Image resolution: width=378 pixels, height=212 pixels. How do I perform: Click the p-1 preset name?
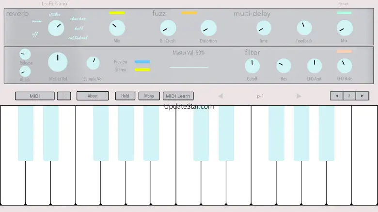coord(260,96)
